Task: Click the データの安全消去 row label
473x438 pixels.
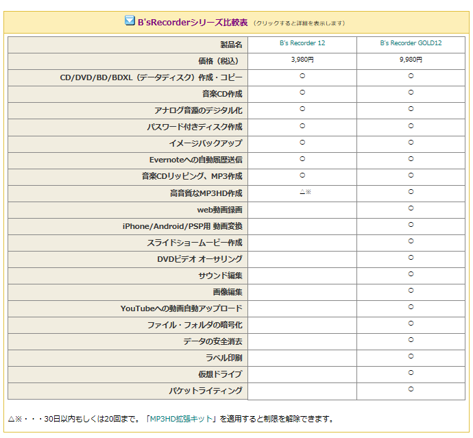Action: (x=213, y=341)
